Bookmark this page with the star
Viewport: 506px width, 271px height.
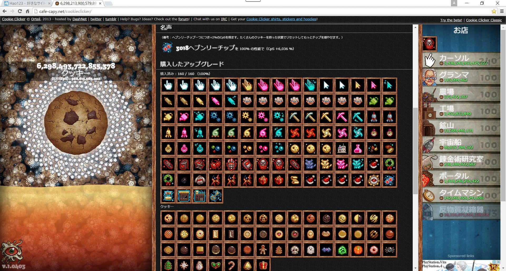[x=494, y=11]
